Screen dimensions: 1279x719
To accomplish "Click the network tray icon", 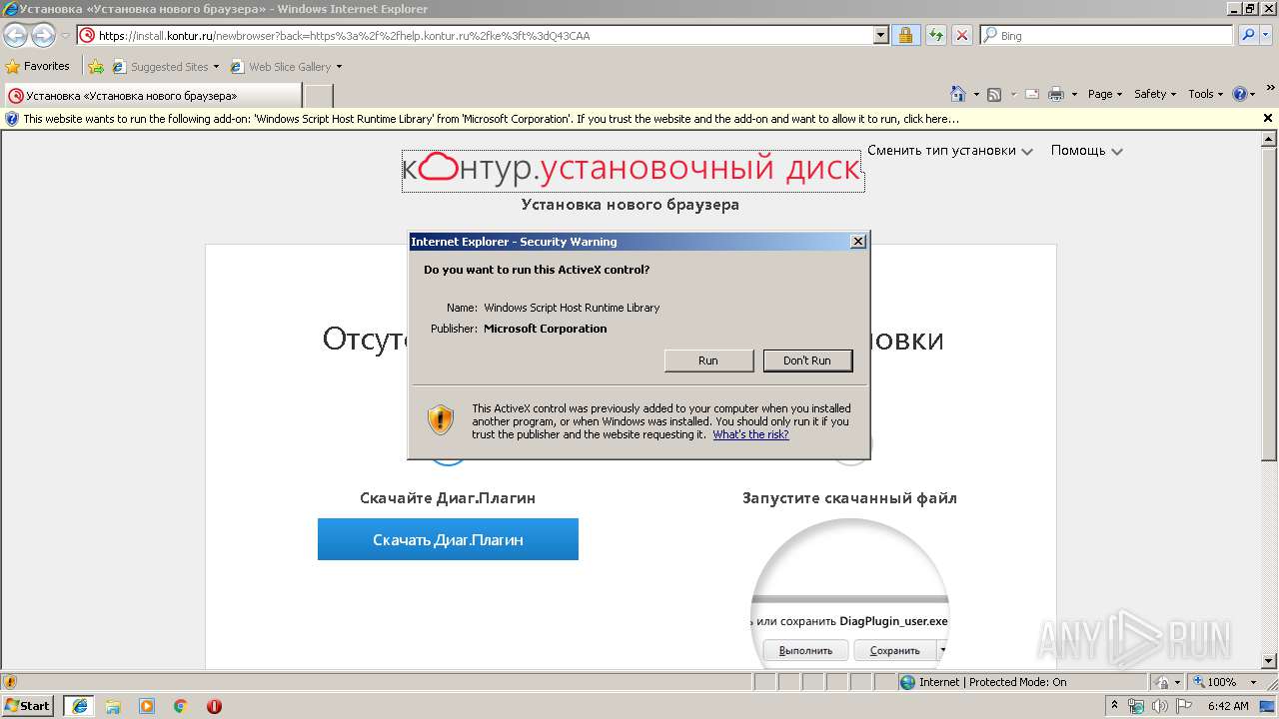I will (x=1136, y=706).
